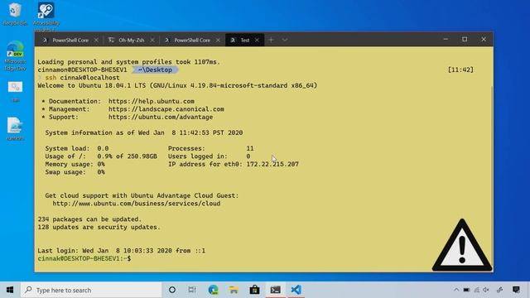
Task: Switch to the Oh-My-Zsh tab
Action: pos(130,41)
